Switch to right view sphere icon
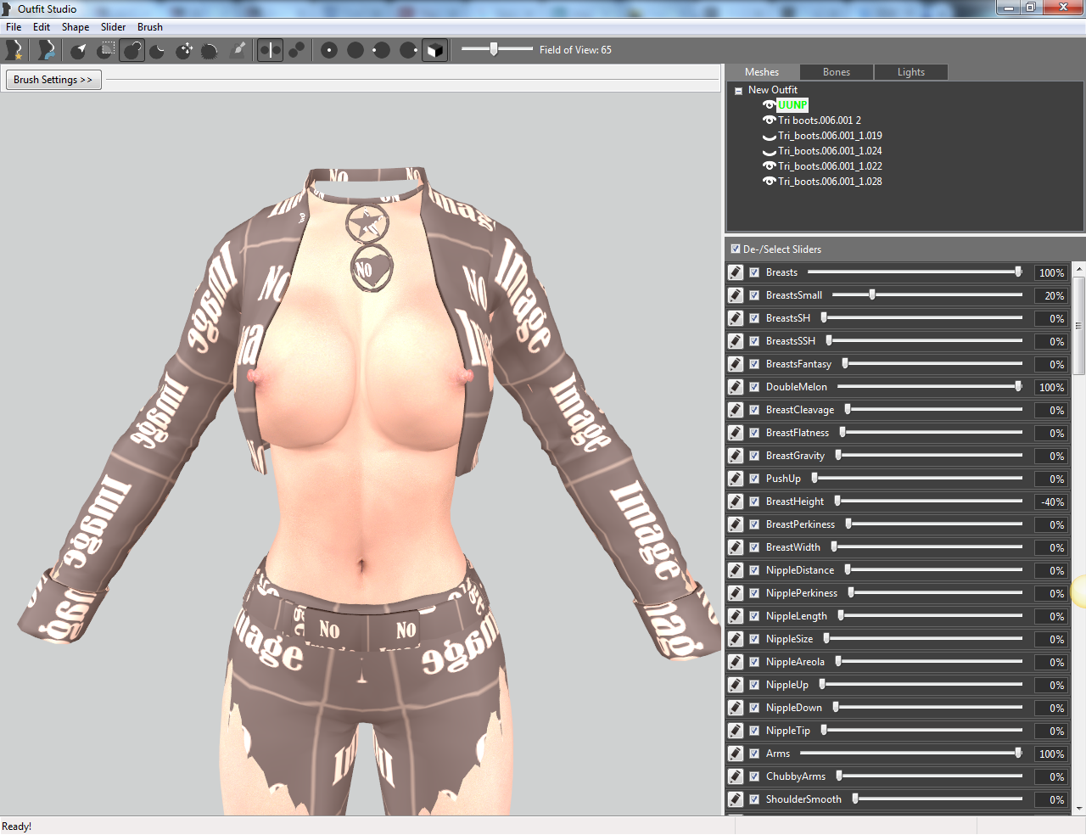This screenshot has width=1086, height=835. click(x=408, y=50)
